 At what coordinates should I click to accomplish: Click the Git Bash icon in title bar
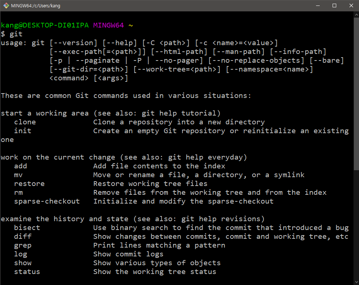coord(6,6)
